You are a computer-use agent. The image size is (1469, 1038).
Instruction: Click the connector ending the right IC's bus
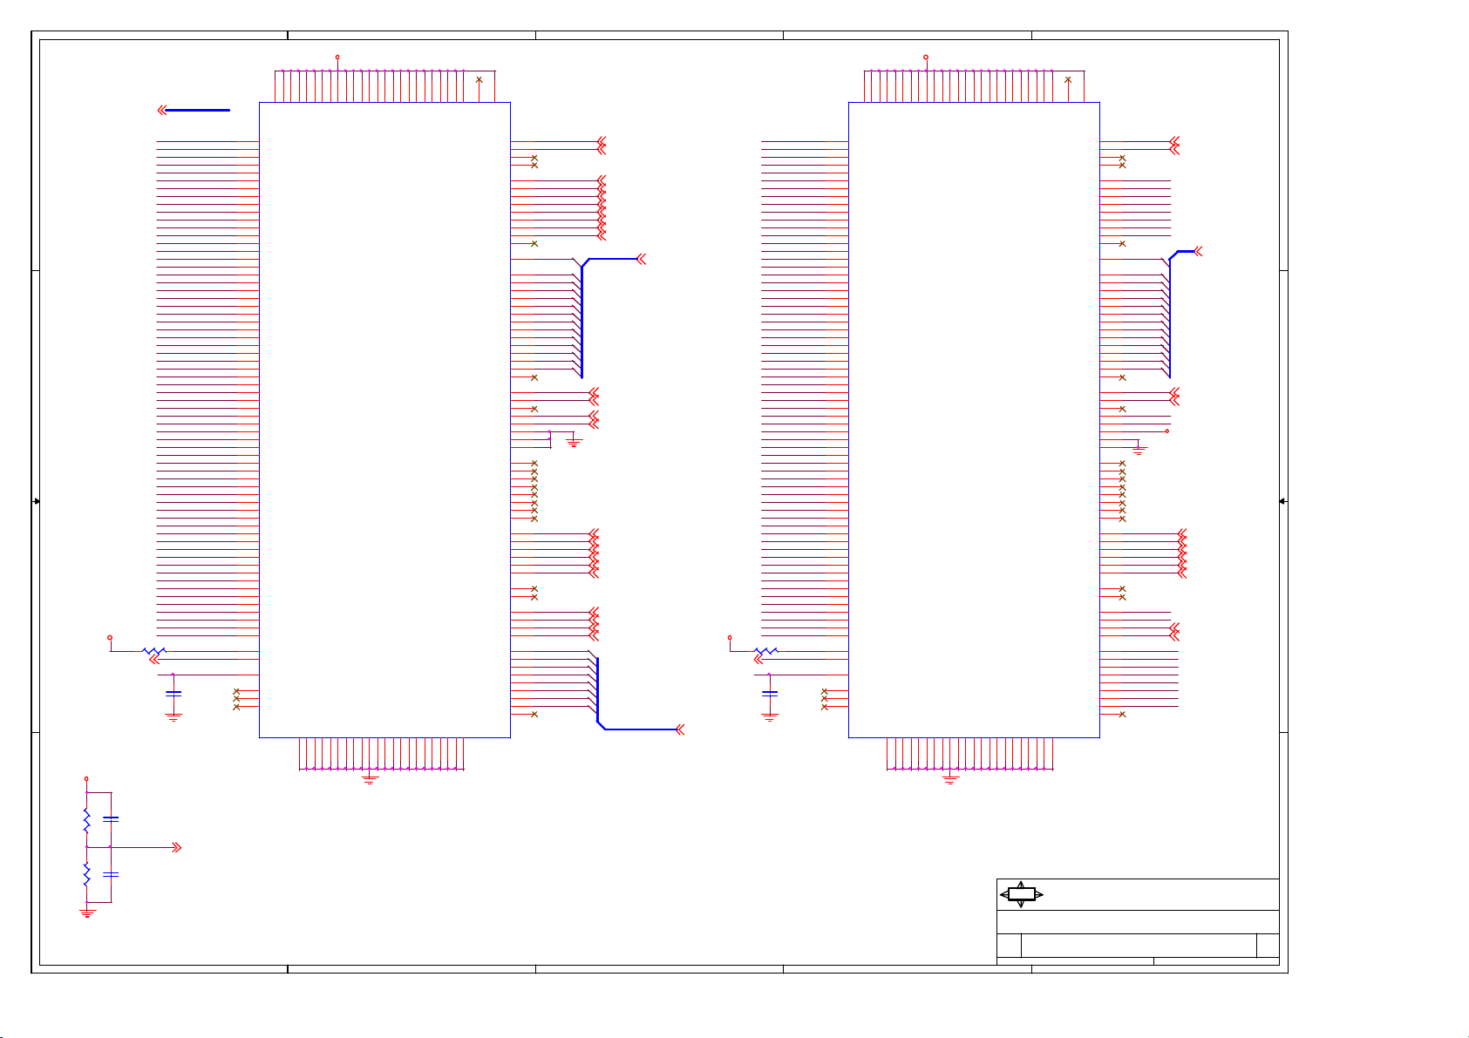click(x=1198, y=252)
